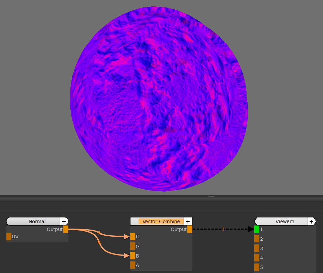Click the R input port on Vector Combine
Viewport: 323px width, 273px height.
(133, 237)
